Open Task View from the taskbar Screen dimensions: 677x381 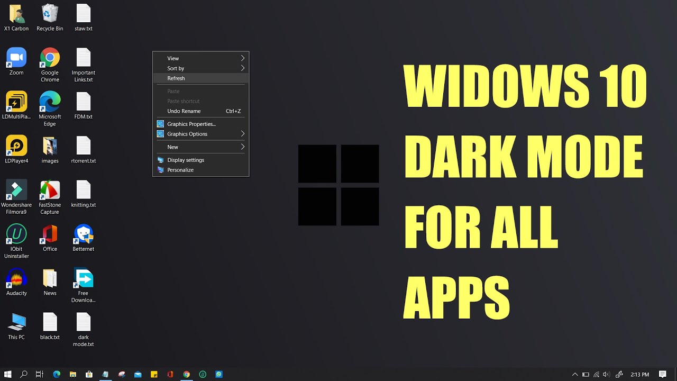coord(40,374)
